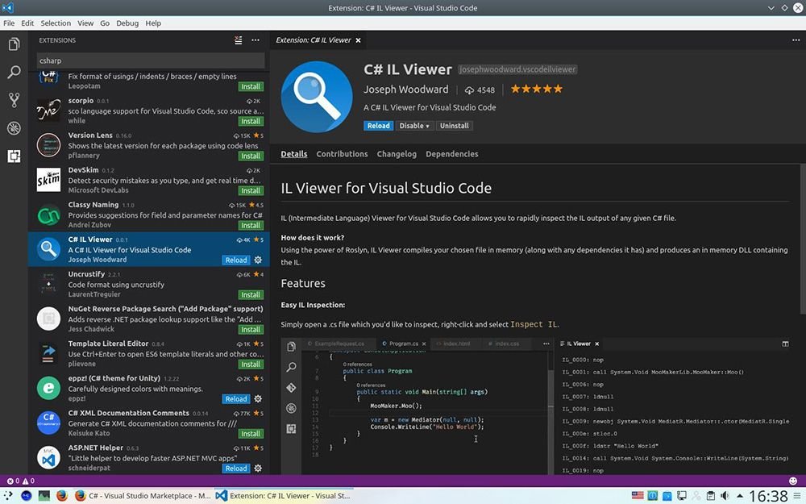Open the Debug view in the activity bar

(13, 127)
